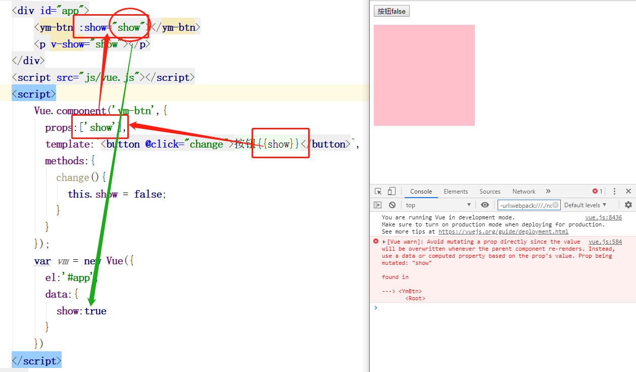Click the "<Root>" component trace text
The image size is (636, 372).
pyautogui.click(x=415, y=298)
